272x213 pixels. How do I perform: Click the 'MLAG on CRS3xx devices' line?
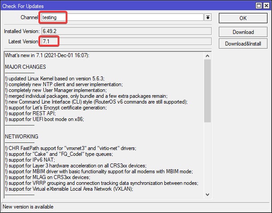(x=47, y=177)
